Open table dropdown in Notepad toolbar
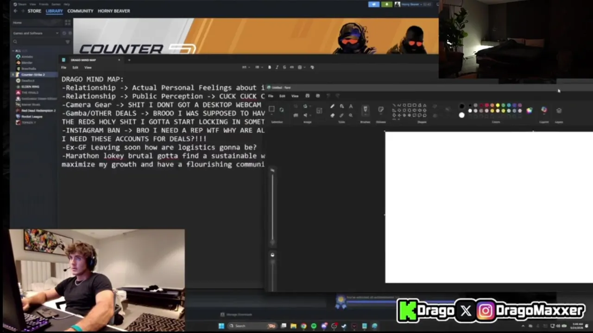The height and width of the screenshot is (333, 593). pos(301,67)
